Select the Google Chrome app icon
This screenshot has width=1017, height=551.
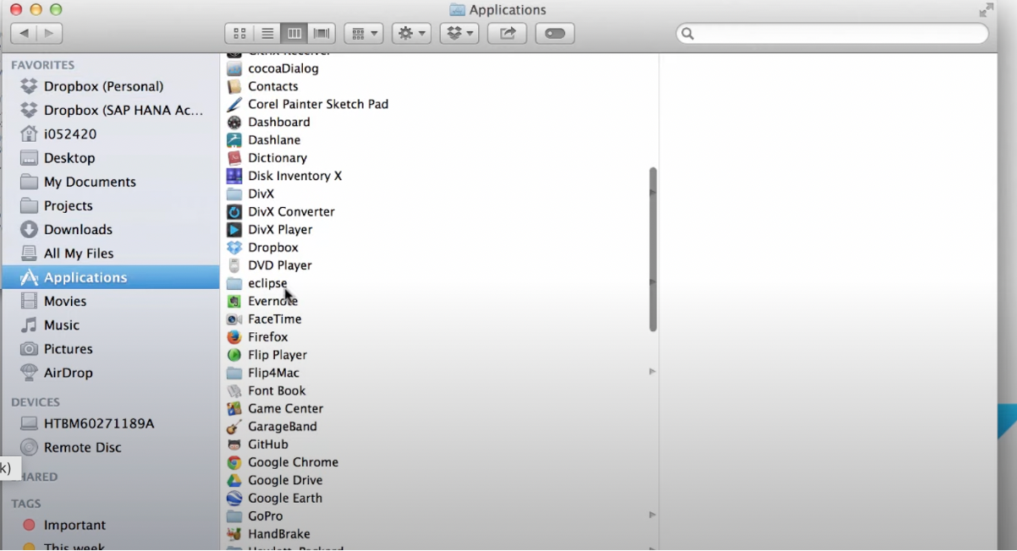(234, 462)
